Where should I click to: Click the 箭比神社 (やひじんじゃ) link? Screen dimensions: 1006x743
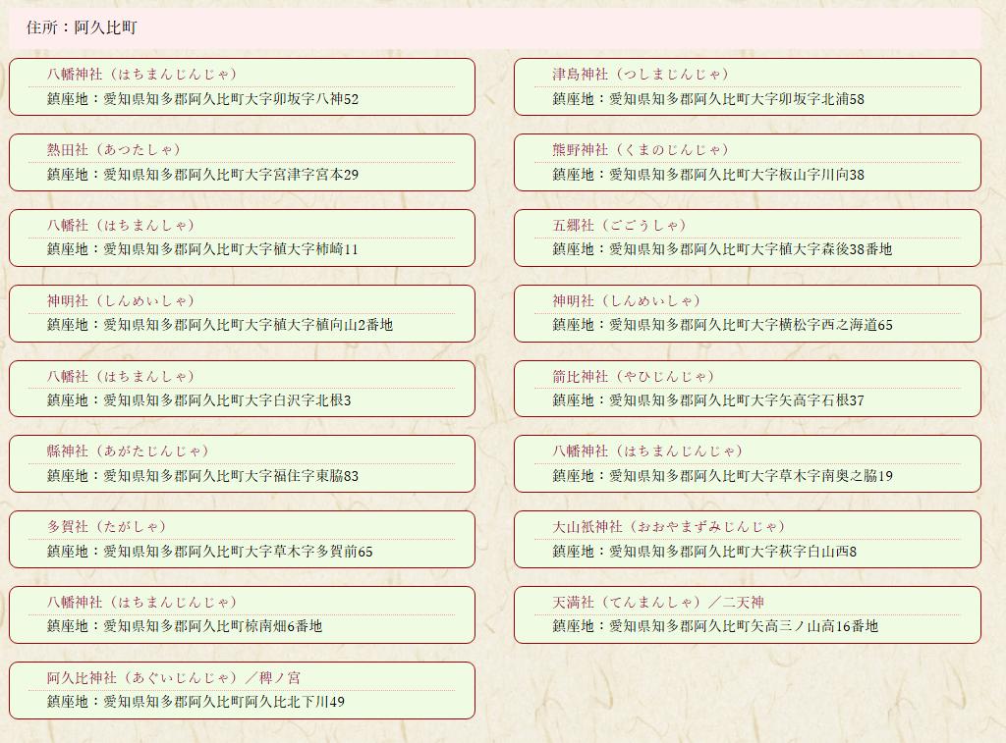tap(633, 376)
